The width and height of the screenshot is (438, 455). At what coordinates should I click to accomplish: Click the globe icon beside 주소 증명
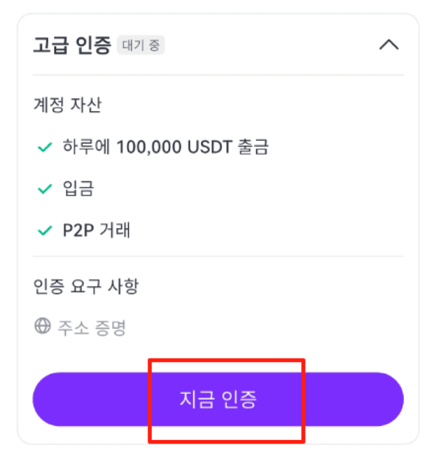(43, 326)
